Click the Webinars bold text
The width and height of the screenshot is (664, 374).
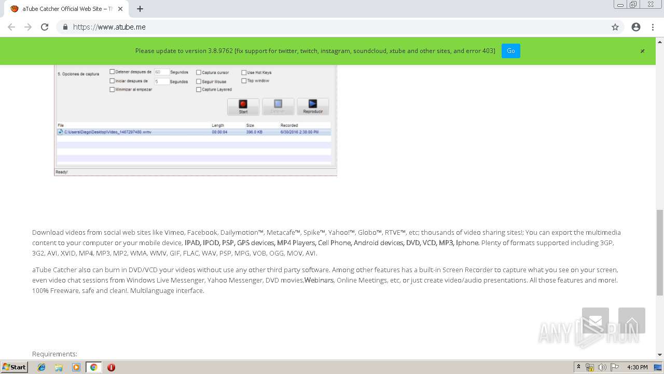click(319, 280)
